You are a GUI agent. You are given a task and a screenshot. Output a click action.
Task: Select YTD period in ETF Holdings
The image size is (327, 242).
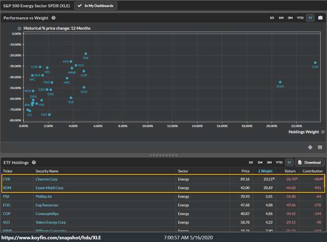pyautogui.click(x=279, y=163)
